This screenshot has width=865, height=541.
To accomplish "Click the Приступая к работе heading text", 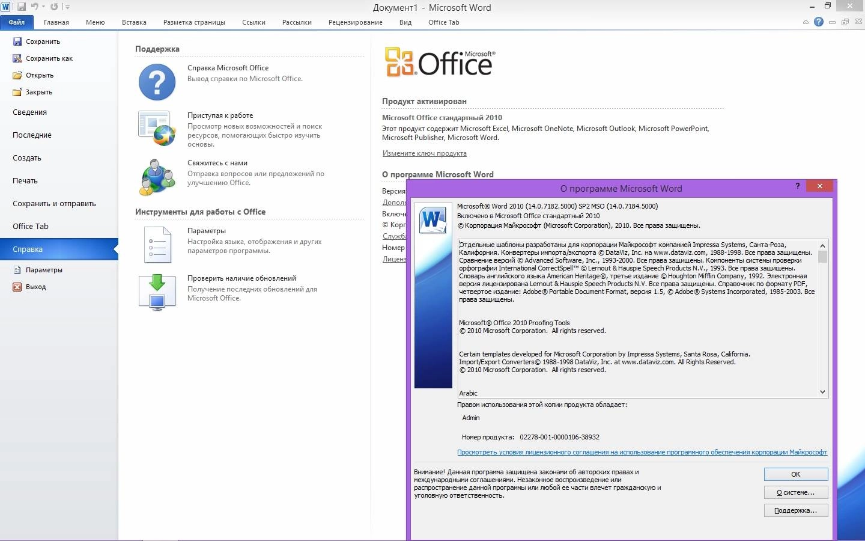I will 220,115.
